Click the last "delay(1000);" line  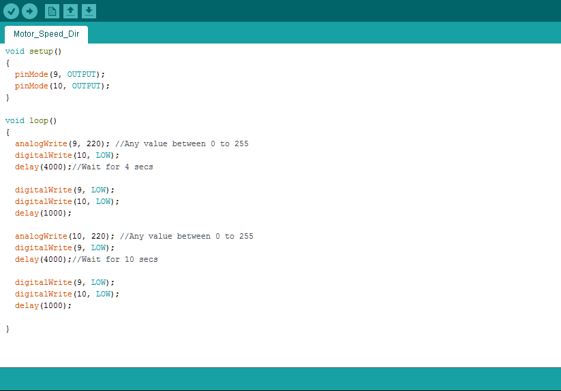click(x=44, y=305)
